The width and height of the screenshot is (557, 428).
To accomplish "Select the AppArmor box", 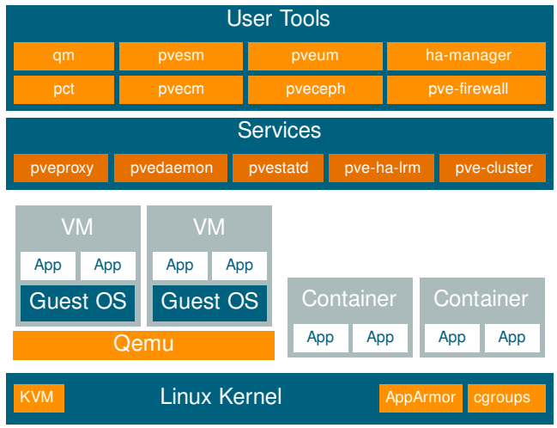I will [x=421, y=398].
